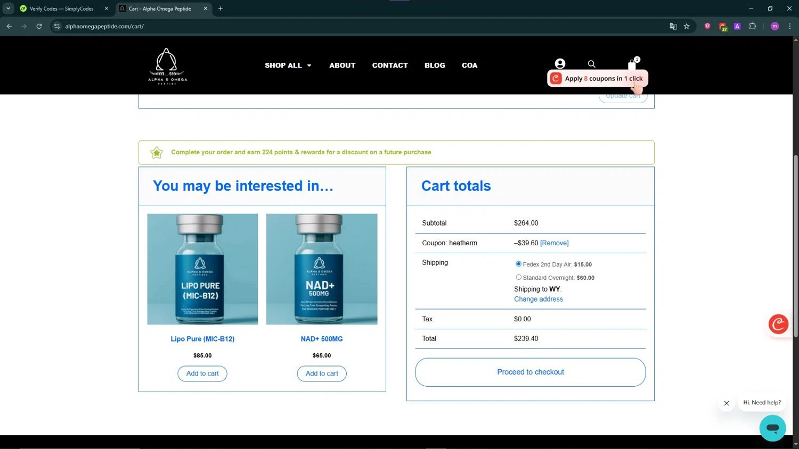Open the shopping bag cart icon
The width and height of the screenshot is (799, 449).
point(632,64)
